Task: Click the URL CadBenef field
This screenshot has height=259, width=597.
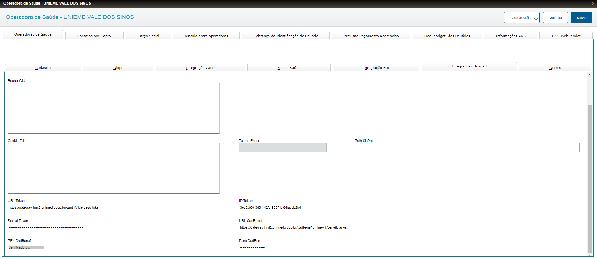Action: [352, 227]
